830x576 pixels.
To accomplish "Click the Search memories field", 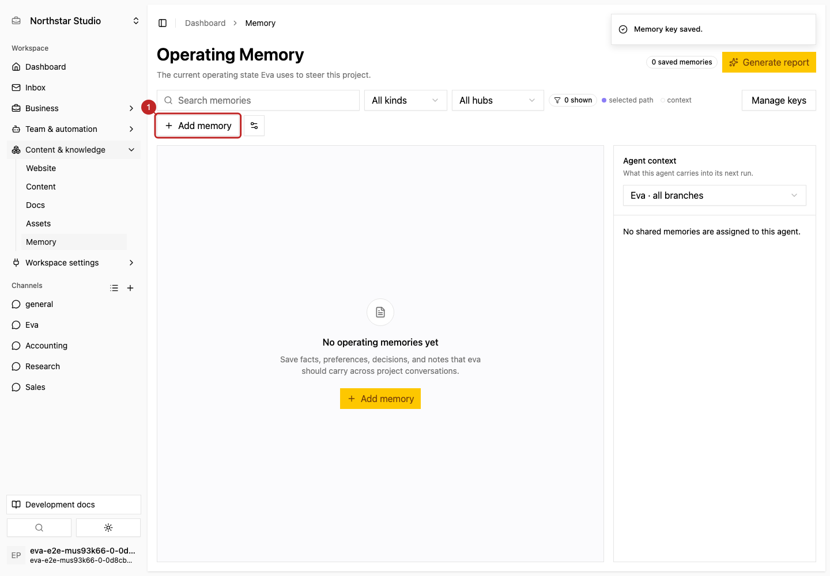I will tap(258, 100).
